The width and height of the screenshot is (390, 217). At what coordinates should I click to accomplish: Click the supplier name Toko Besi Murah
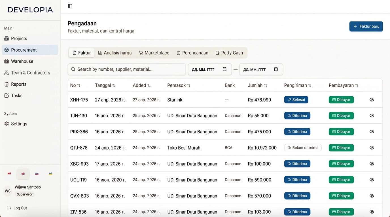184,148
